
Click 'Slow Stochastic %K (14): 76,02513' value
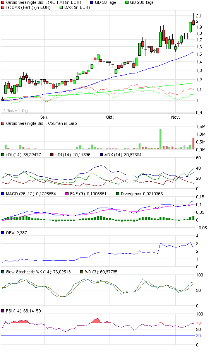(38, 272)
